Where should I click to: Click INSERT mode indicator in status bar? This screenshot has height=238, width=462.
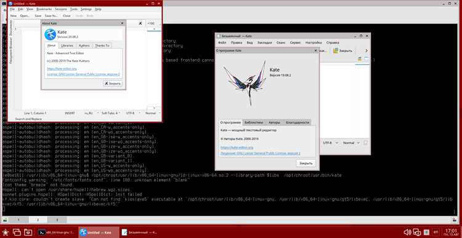pyautogui.click(x=70, y=113)
